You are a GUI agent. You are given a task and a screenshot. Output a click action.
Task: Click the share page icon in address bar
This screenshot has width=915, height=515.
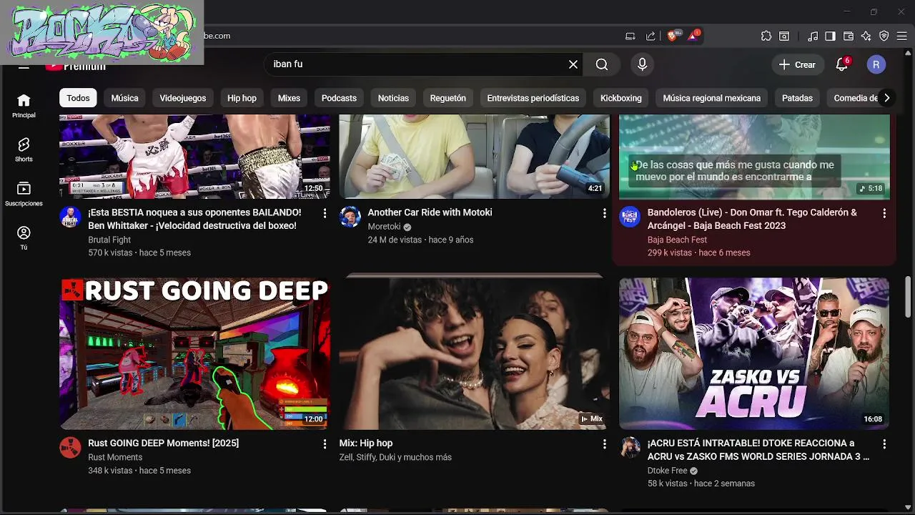click(x=651, y=36)
